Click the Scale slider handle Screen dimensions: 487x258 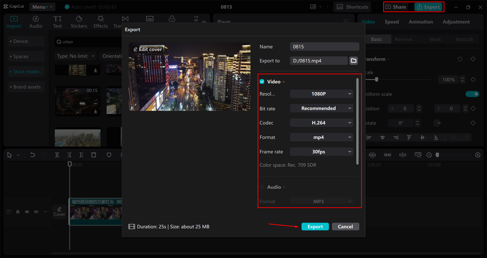pyautogui.click(x=376, y=80)
